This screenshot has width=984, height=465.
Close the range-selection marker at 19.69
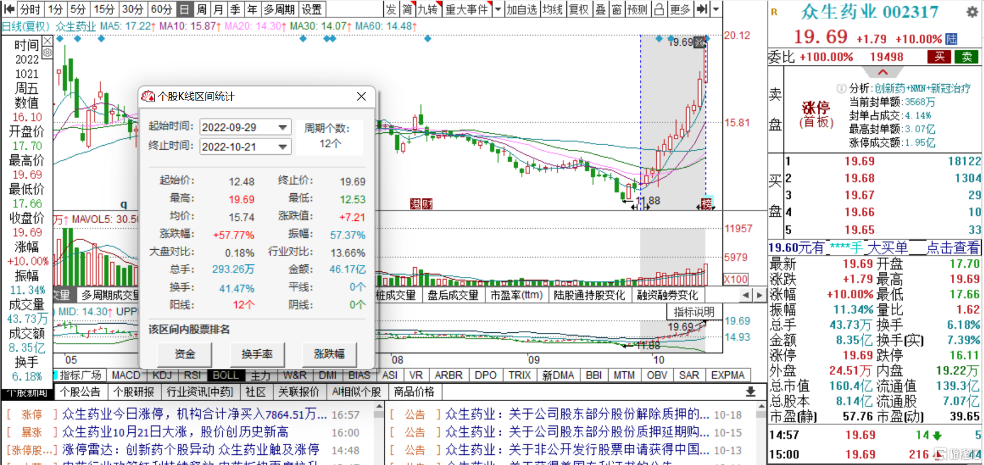pos(700,42)
